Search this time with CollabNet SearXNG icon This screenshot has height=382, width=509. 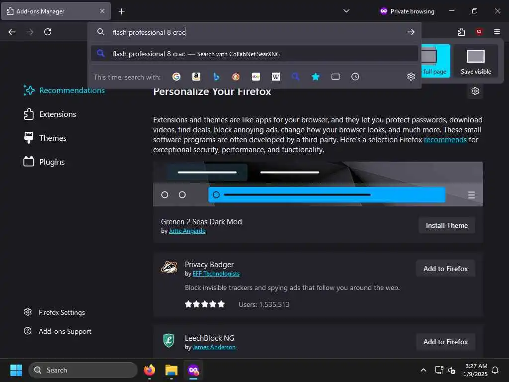295,77
